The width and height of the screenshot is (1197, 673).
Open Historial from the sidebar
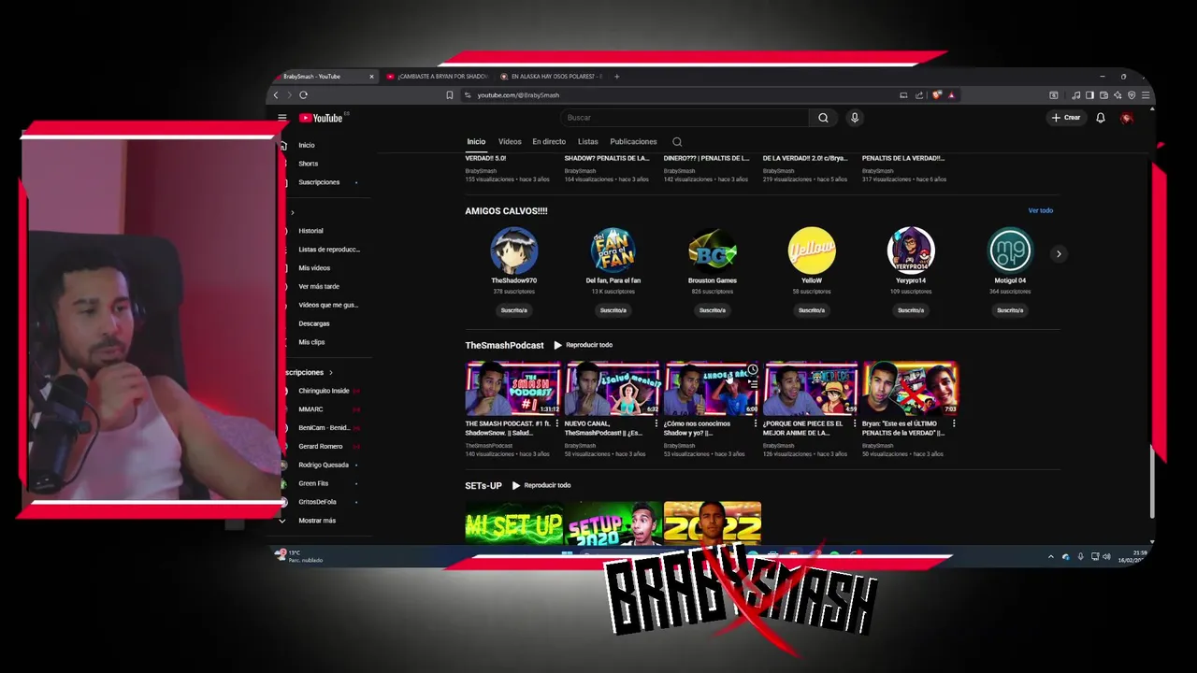(311, 231)
